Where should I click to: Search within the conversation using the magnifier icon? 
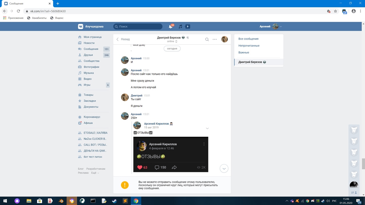207,39
